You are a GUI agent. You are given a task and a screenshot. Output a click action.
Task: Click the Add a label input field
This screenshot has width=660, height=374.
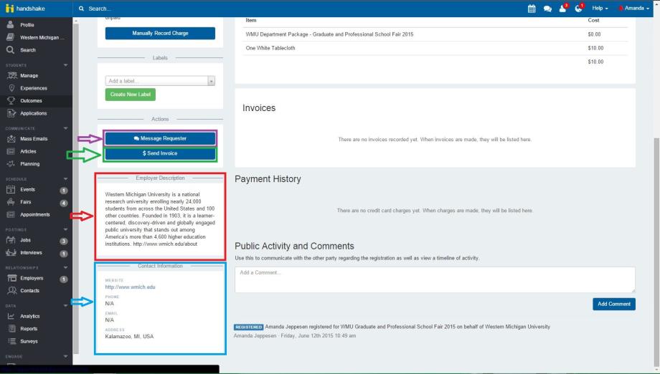pyautogui.click(x=156, y=81)
